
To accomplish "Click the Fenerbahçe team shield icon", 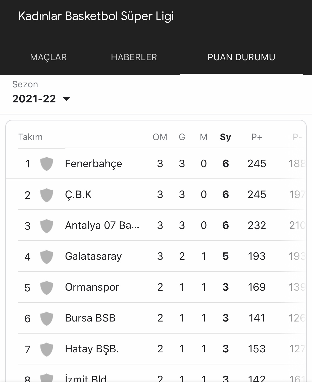I will (x=47, y=164).
